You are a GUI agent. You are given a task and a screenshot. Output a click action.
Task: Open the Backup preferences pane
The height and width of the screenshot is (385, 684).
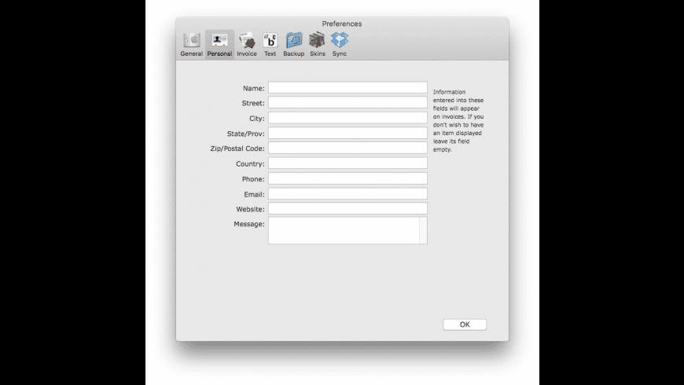(293, 45)
